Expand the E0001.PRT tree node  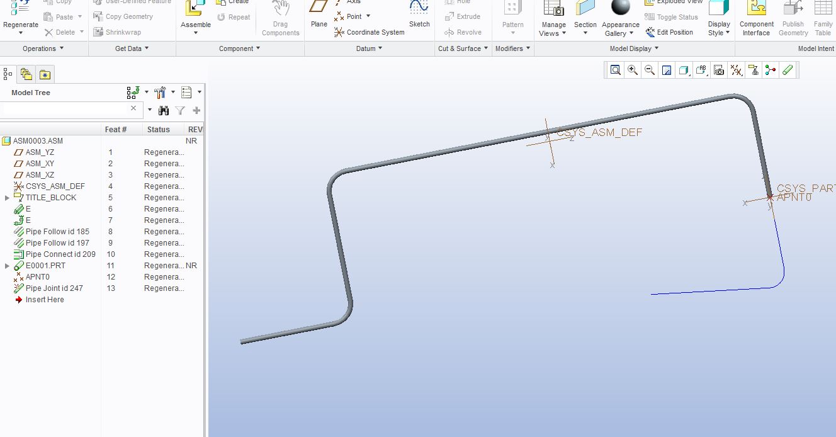(x=7, y=266)
